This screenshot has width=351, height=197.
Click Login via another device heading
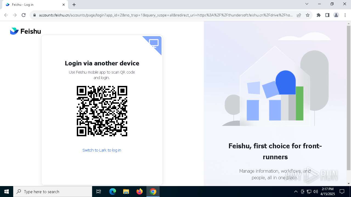(102, 63)
